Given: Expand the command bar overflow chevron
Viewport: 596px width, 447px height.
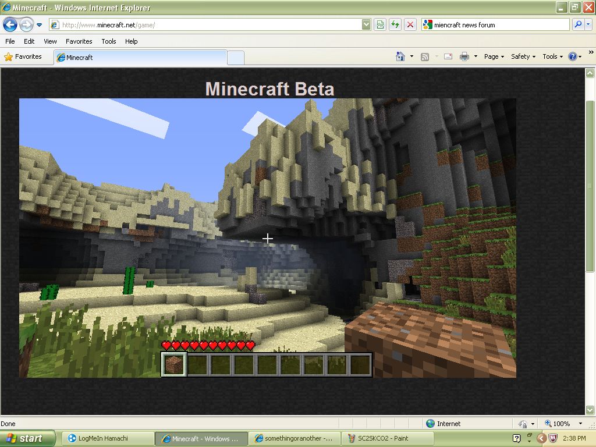Looking at the screenshot, I should click(591, 52).
